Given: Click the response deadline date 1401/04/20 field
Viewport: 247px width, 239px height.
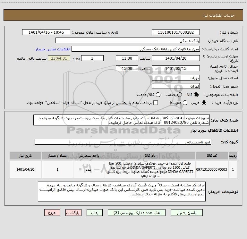Looking at the screenshot, I should pos(176,58).
